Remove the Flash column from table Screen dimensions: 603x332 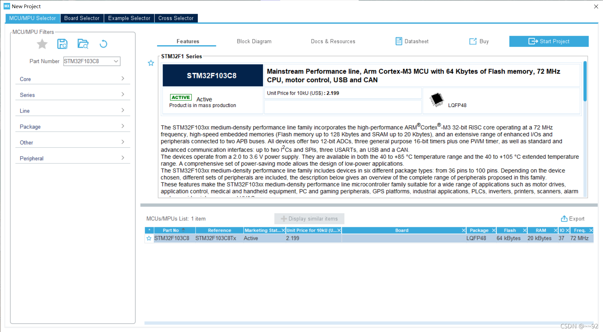pos(524,230)
